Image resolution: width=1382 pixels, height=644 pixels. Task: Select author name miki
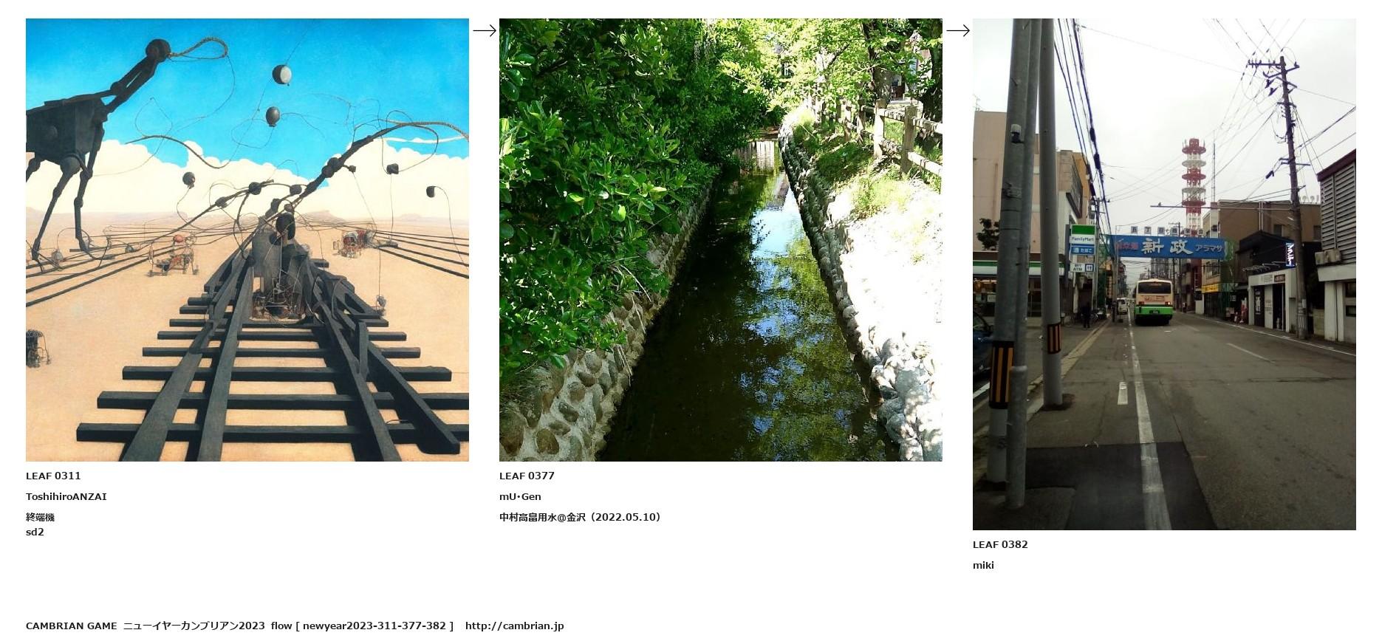click(x=983, y=565)
